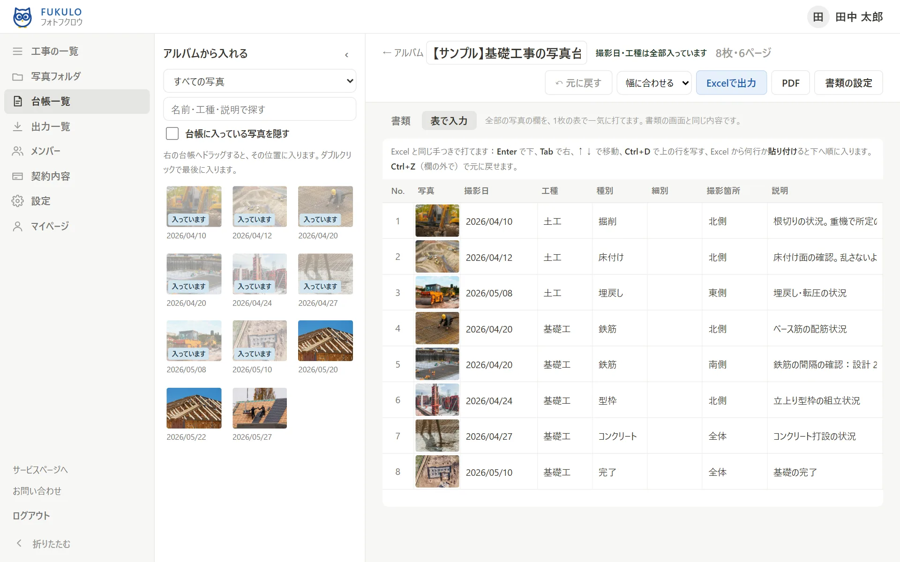
Task: Open 工事の一覧 list icon in sidebar
Action: (17, 51)
